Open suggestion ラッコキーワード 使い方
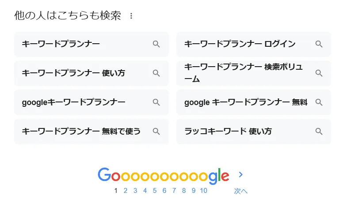 point(254,132)
